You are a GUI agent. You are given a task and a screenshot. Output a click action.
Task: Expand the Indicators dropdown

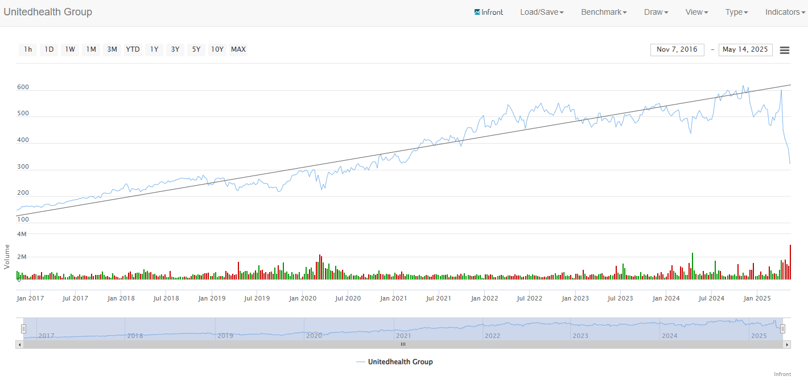786,12
